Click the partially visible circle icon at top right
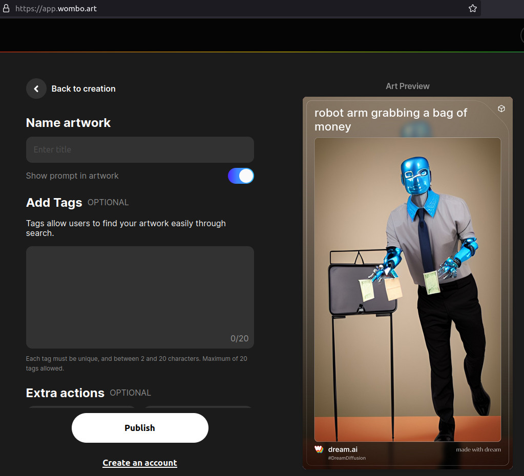This screenshot has width=524, height=476. click(x=522, y=36)
